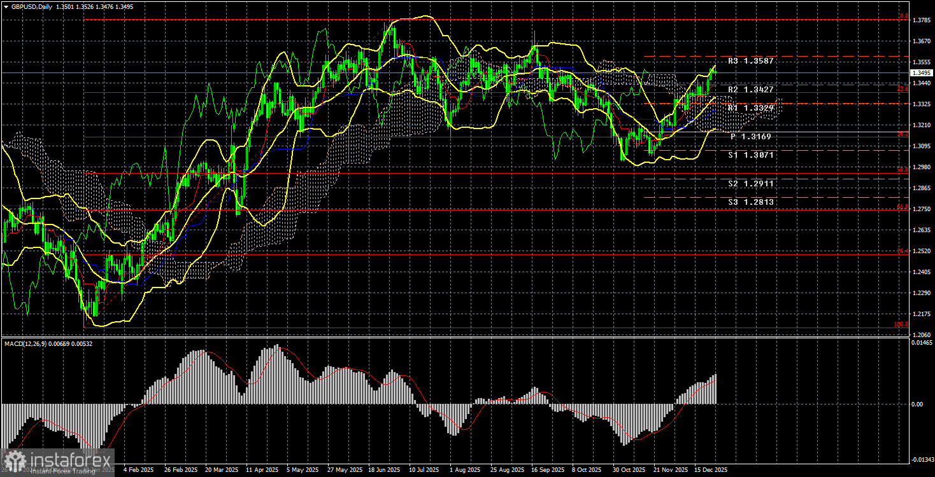Click -0.01343 on the MACD scale

922,459
